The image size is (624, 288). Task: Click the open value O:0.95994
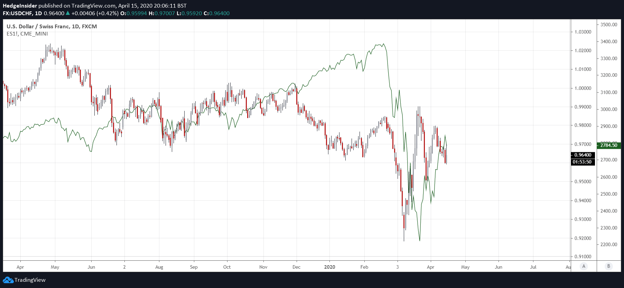[x=133, y=13]
